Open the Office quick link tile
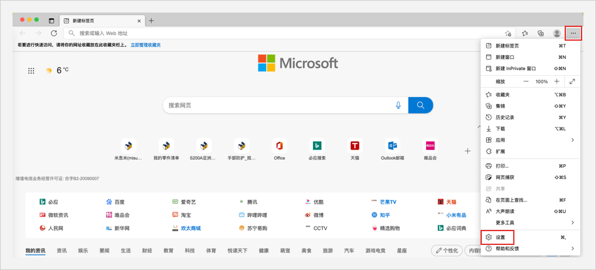Viewport: 596px width, 270px height. [x=279, y=148]
